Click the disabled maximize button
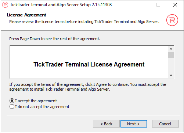The height and width of the screenshot is (133, 184). tap(158, 5)
